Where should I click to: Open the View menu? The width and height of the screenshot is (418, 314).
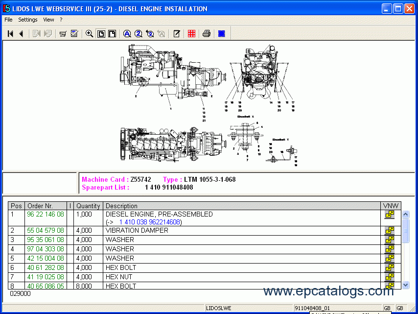point(48,20)
